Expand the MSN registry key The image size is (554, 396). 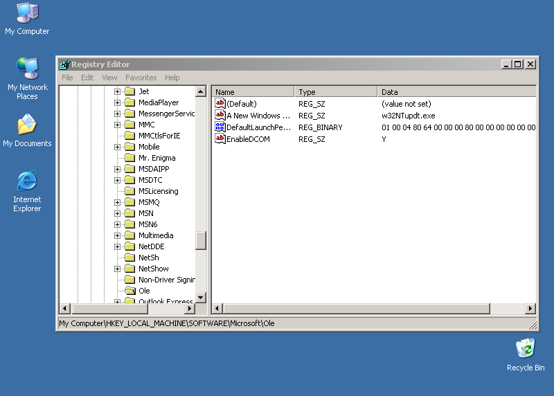(x=117, y=214)
